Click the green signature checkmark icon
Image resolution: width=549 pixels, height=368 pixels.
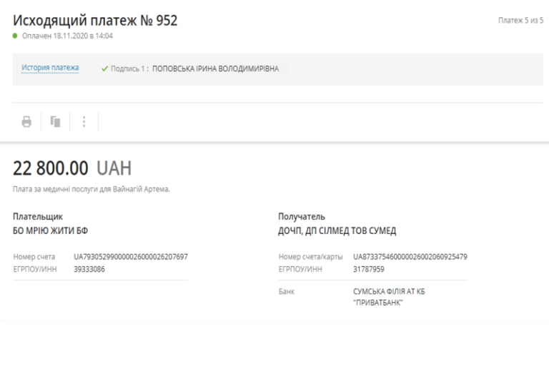click(104, 69)
